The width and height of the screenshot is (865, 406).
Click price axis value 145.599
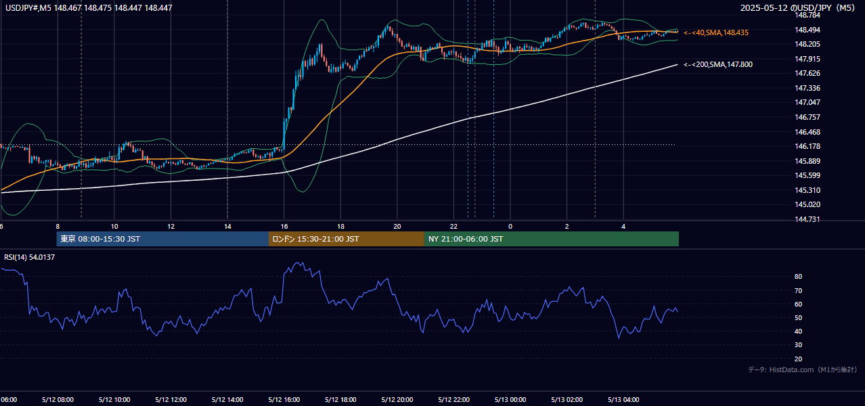click(x=807, y=175)
